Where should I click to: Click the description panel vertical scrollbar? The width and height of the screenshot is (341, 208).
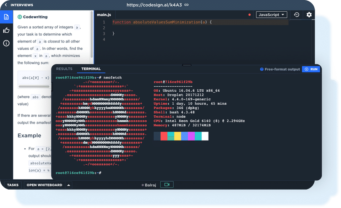[92, 35]
